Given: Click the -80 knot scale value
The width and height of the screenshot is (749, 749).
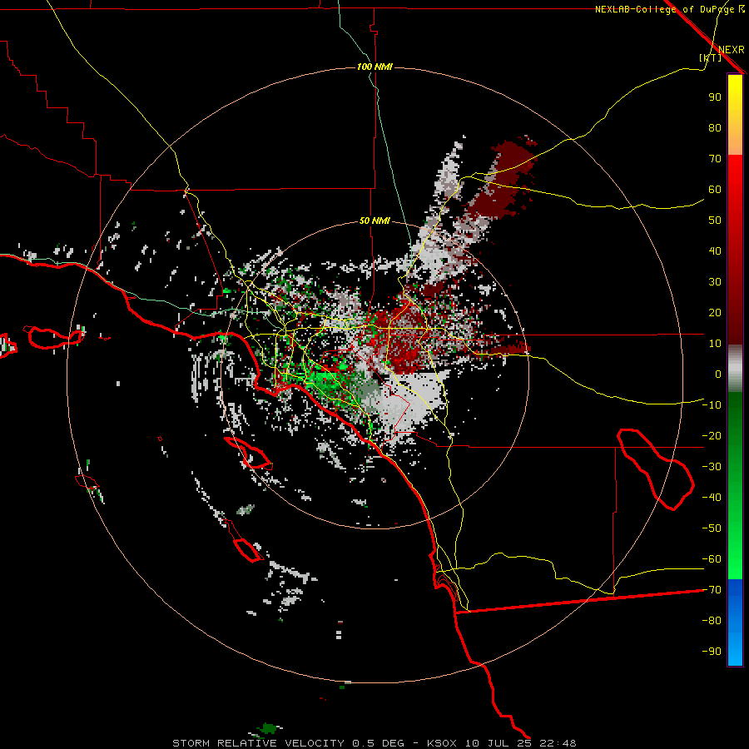Looking at the screenshot, I should tap(712, 621).
